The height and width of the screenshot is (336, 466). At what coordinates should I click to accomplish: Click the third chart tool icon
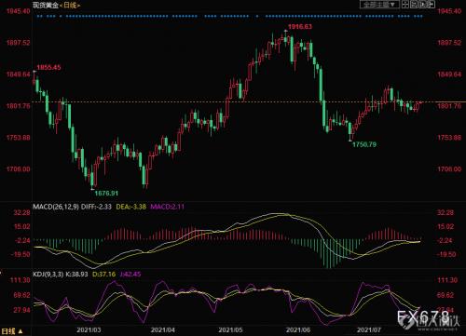click(x=422, y=4)
